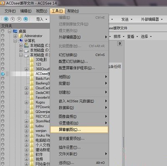Choose 查找重复项(N)... menu entry

coord(79,138)
